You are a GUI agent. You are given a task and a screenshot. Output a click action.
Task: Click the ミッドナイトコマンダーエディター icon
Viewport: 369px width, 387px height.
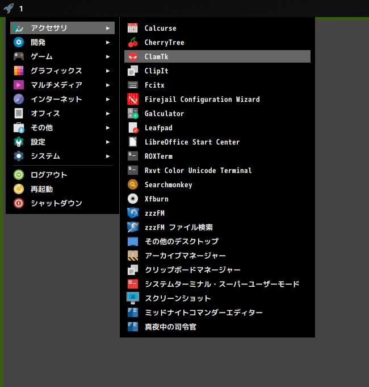(x=133, y=312)
